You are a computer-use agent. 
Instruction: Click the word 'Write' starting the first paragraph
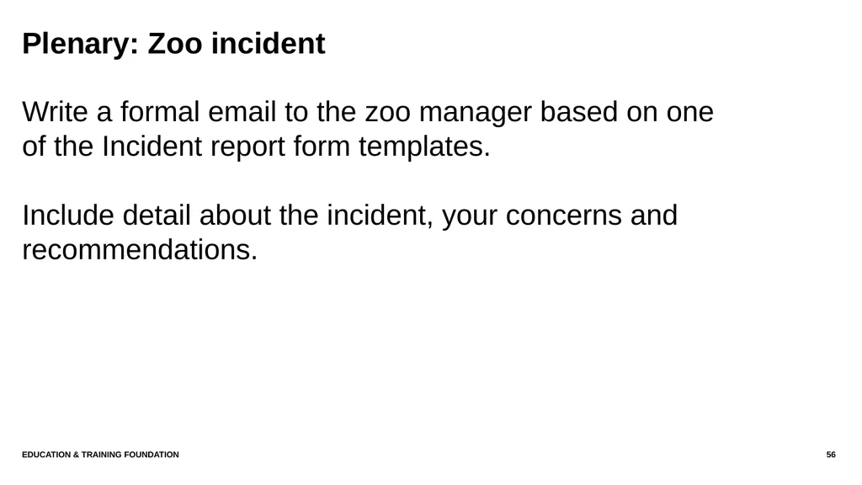pos(55,112)
